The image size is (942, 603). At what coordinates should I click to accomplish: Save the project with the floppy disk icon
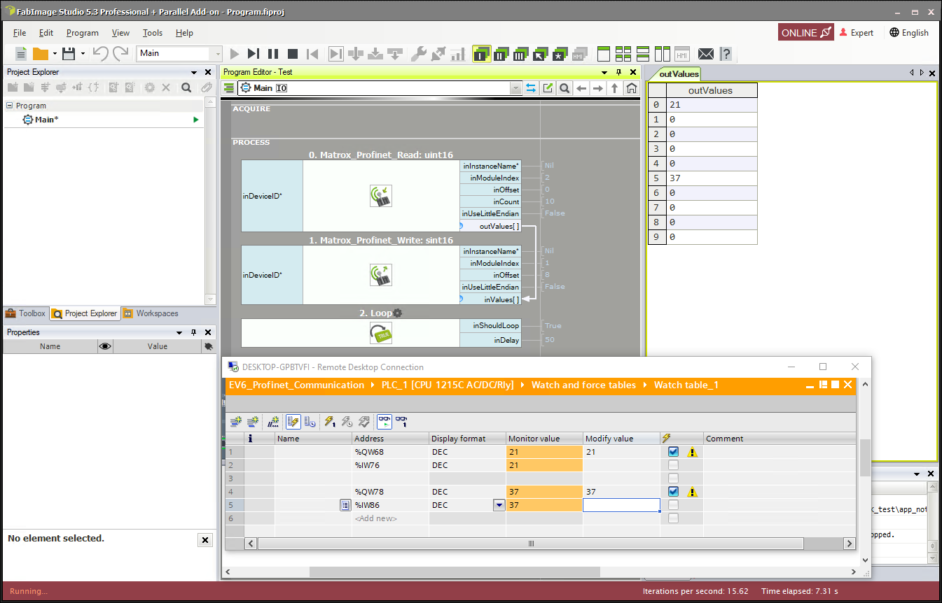pyautogui.click(x=69, y=54)
